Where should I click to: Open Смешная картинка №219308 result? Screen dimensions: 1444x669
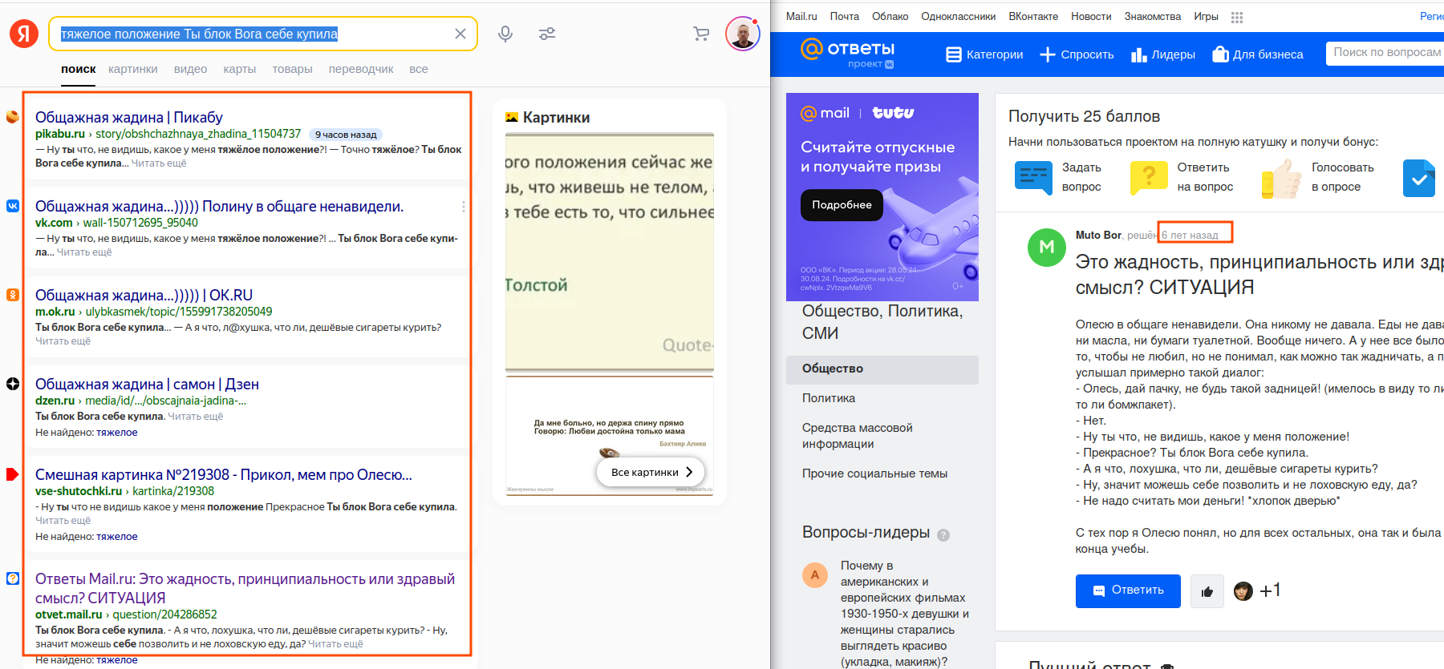[x=224, y=474]
